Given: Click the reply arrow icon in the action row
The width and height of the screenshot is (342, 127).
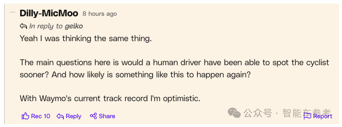Looking at the screenshot, I should coord(60,116).
